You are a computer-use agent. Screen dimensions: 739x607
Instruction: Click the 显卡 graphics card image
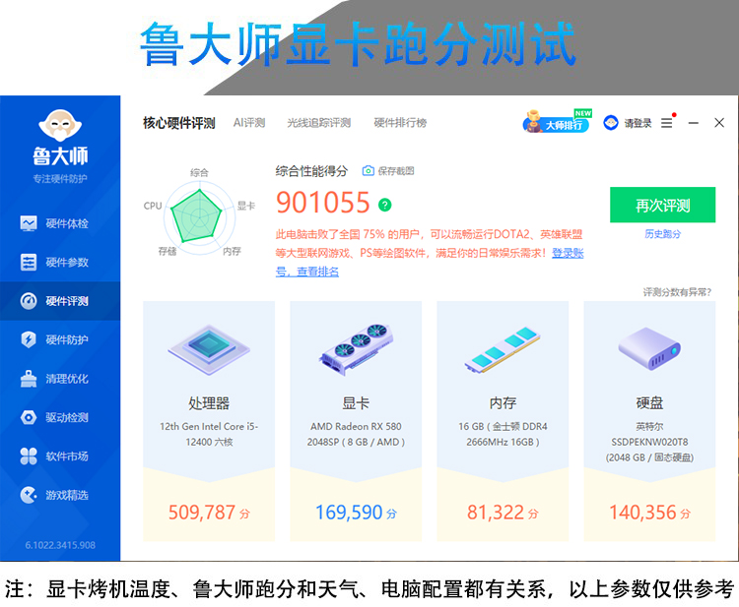point(356,349)
